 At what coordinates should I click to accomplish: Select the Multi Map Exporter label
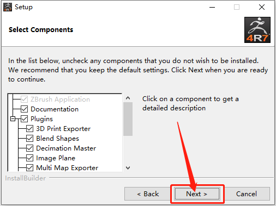coord(67,168)
